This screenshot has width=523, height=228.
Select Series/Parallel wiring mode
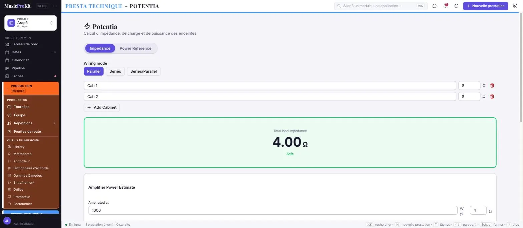(x=143, y=71)
